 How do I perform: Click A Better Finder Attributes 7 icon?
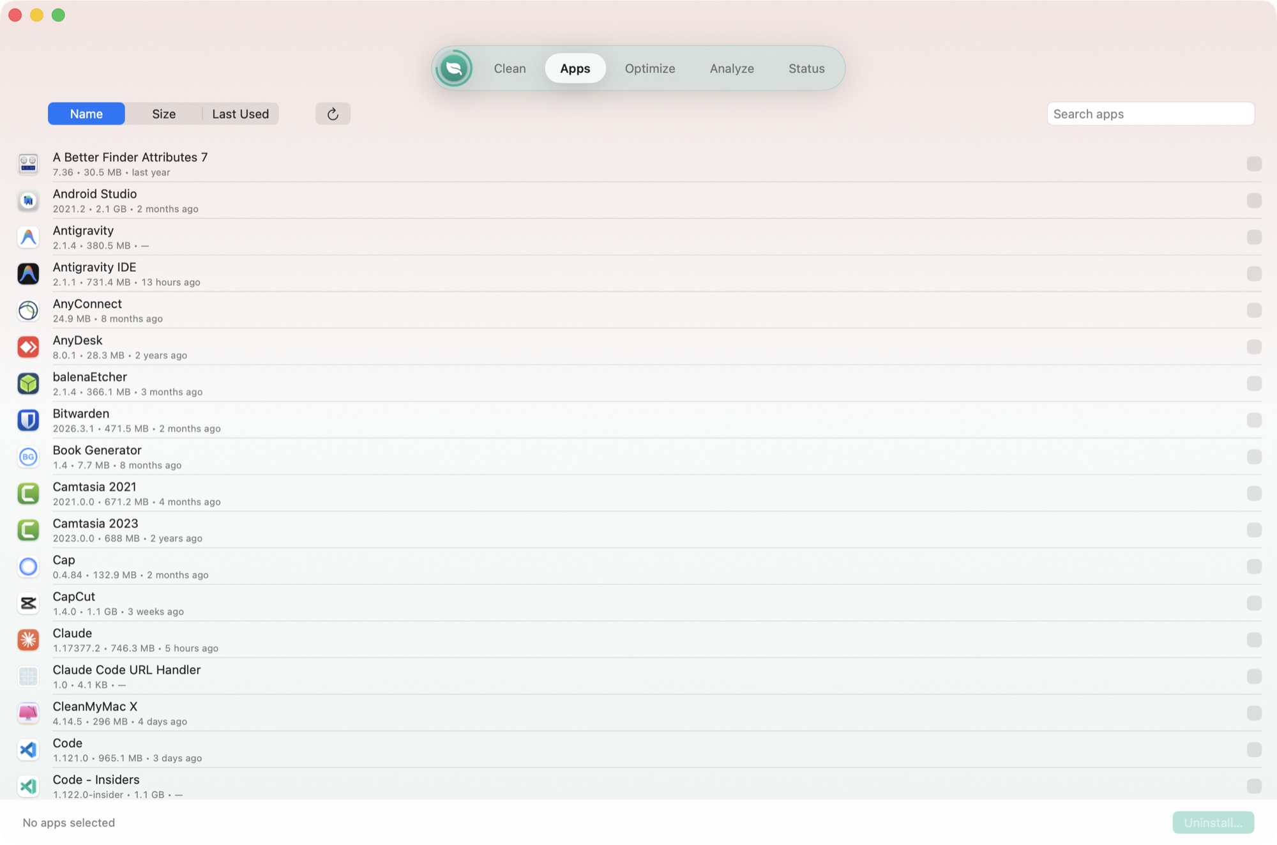28,164
